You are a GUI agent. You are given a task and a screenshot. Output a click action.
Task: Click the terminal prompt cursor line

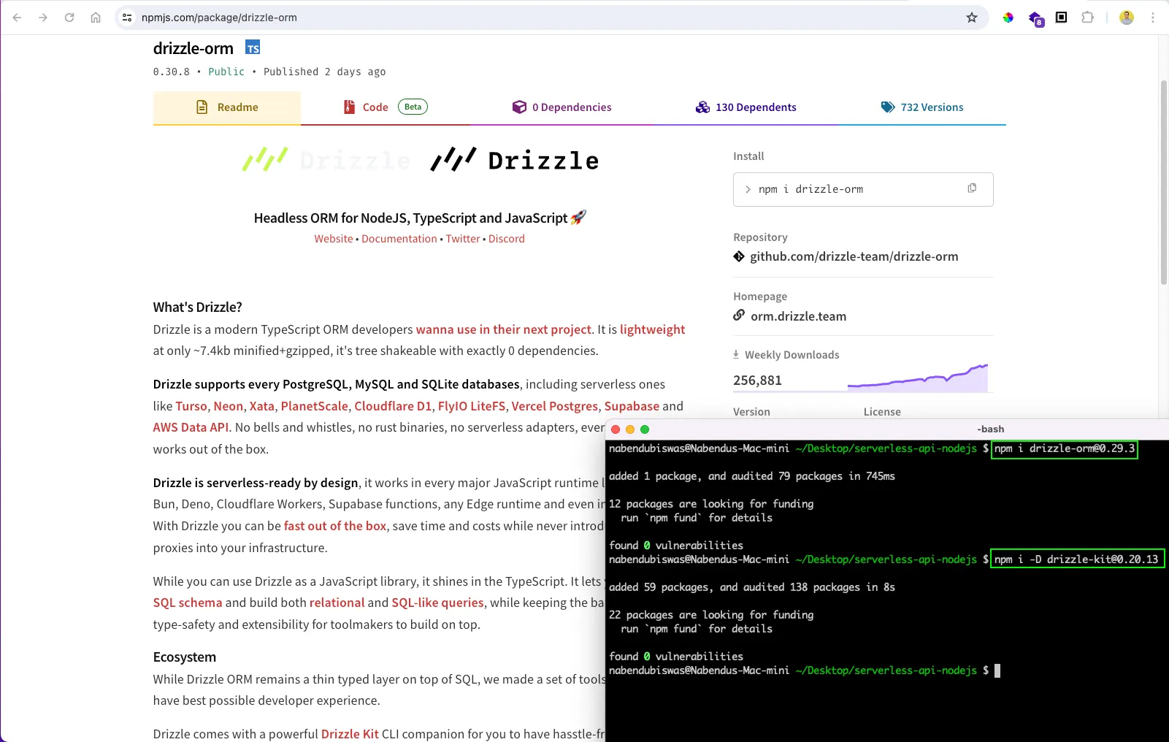(x=805, y=670)
